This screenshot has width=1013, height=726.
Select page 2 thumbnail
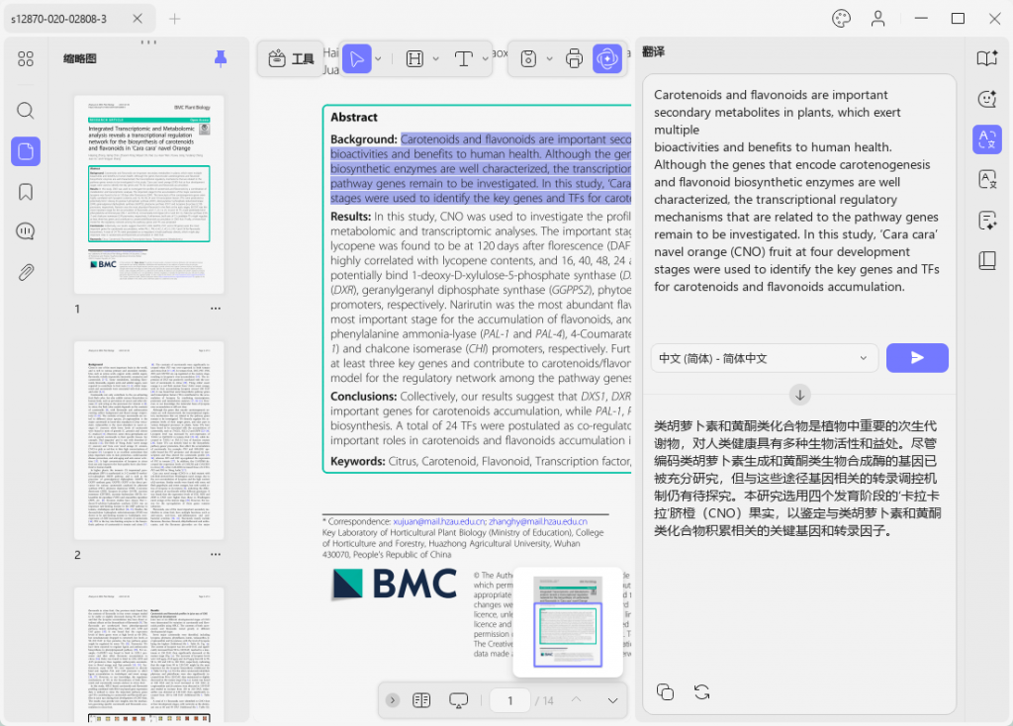pyautogui.click(x=148, y=440)
